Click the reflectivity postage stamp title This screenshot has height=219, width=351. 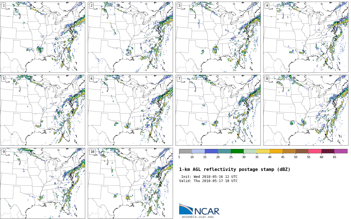(x=235, y=170)
